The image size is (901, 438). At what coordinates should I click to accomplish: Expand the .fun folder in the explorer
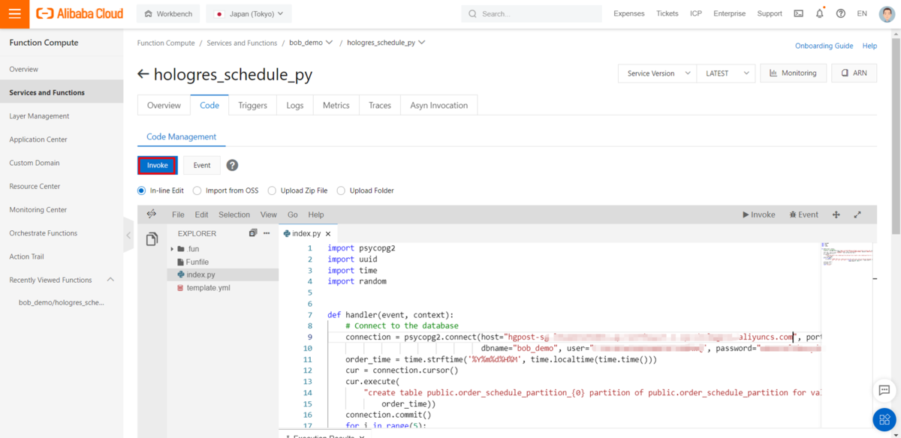point(173,249)
